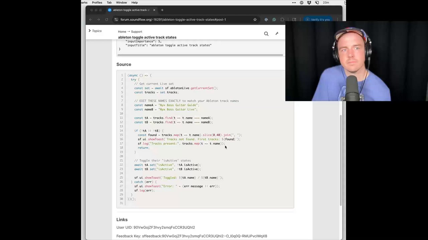Click the page vertical scrollbar thumb
This screenshot has height=240, width=428.
tap(341, 160)
